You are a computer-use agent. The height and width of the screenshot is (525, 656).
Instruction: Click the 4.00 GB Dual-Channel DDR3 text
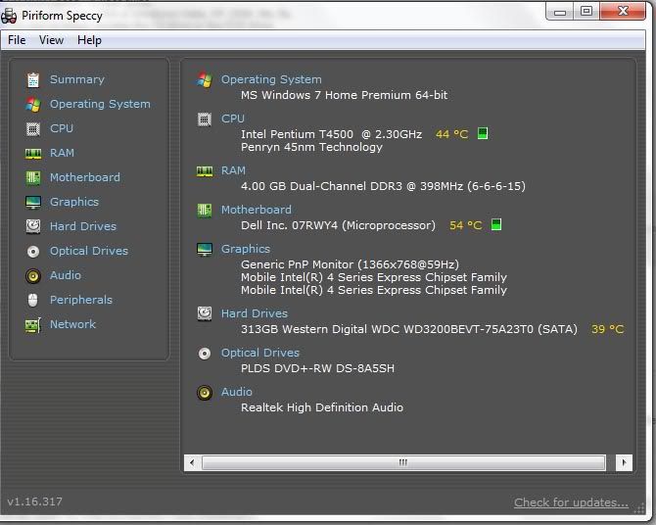pyautogui.click(x=383, y=186)
